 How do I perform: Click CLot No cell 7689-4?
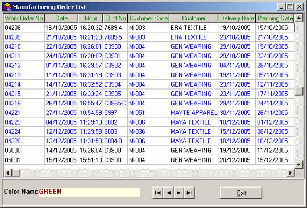click(x=115, y=28)
